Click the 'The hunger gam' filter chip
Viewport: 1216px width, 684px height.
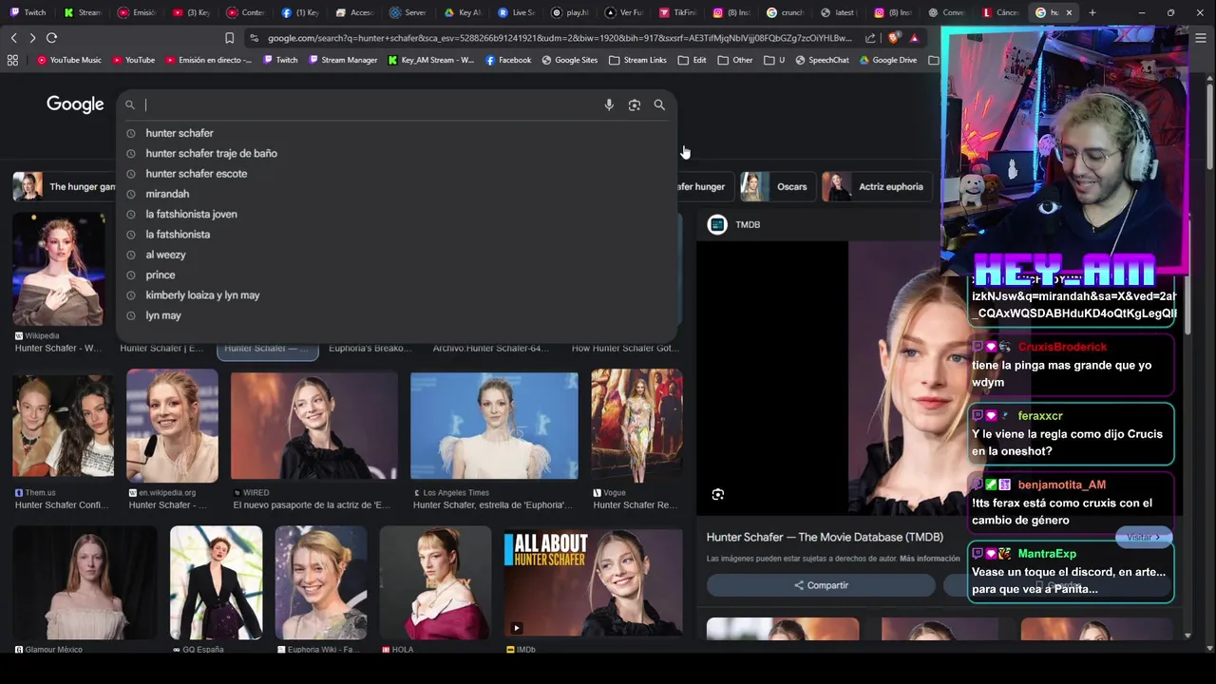(x=65, y=186)
